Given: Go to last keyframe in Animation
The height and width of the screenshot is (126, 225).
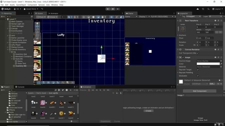Looking at the screenshot, I should pyautogui.click(x=108, y=90).
